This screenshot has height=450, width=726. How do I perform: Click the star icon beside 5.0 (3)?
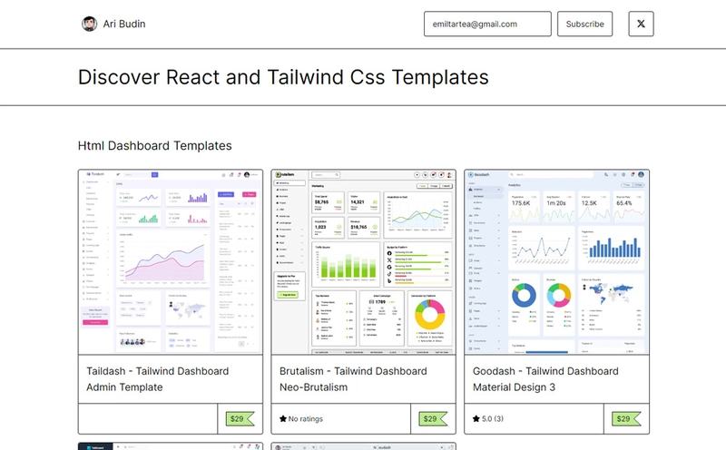coord(476,418)
